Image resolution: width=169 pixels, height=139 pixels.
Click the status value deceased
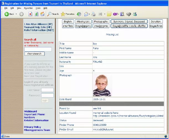tap(98, 120)
